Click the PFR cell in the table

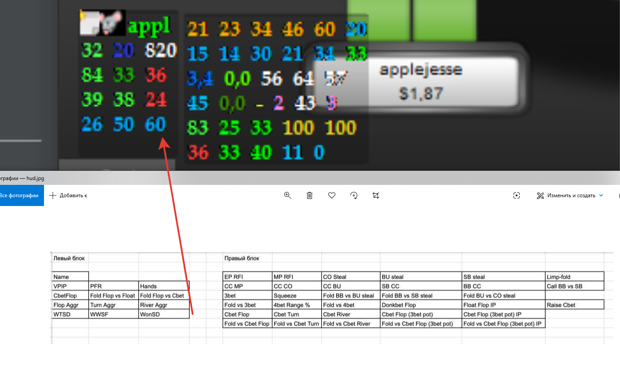point(114,286)
